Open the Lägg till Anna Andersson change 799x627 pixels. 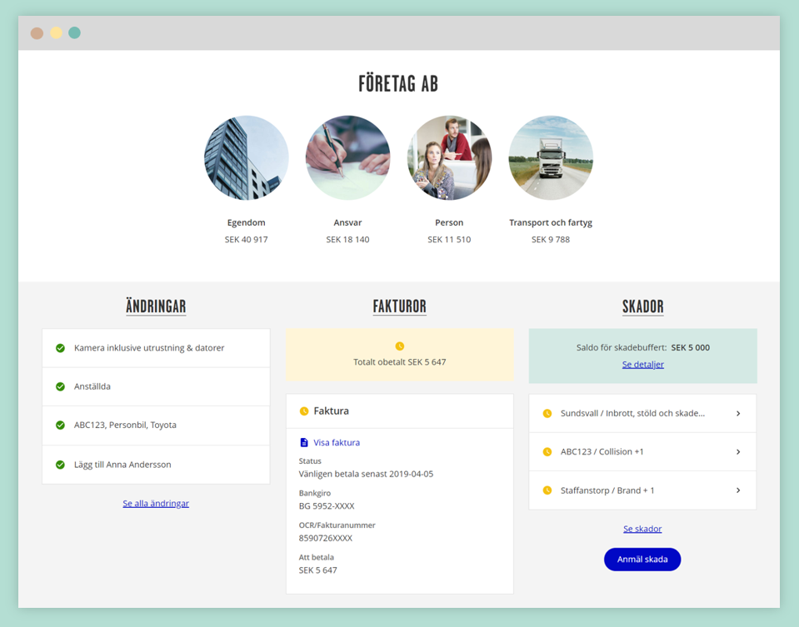pyautogui.click(x=156, y=465)
